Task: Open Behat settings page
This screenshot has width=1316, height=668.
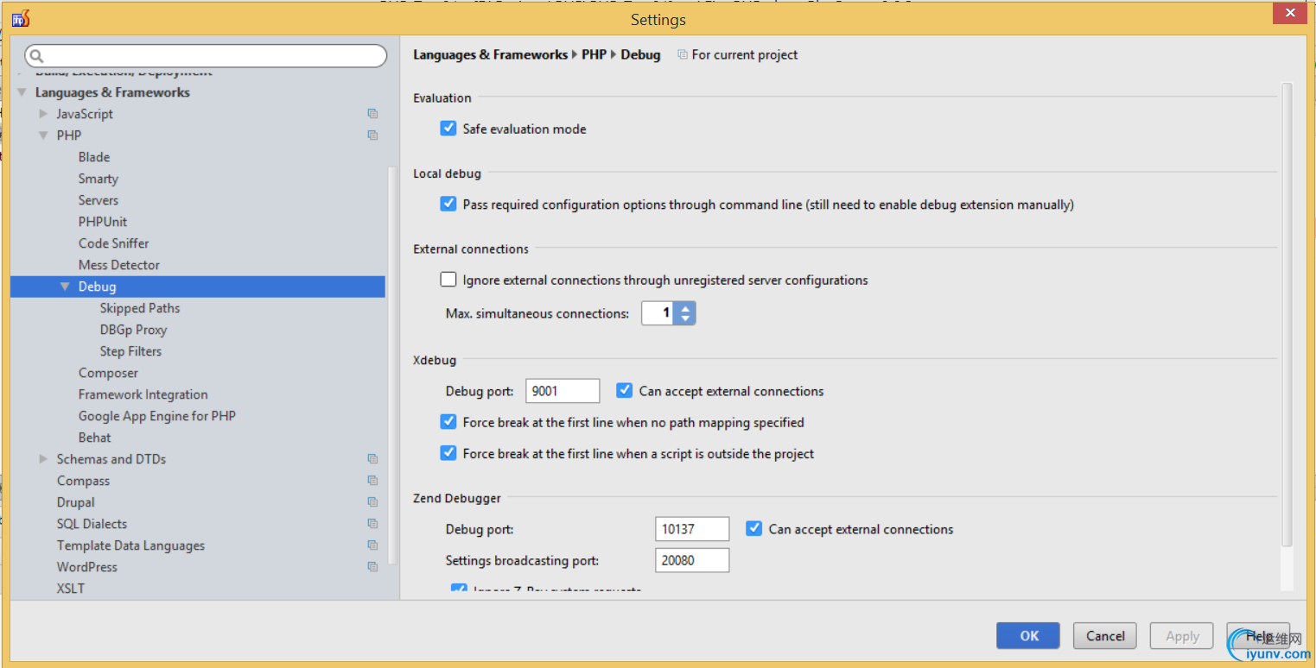Action: pyautogui.click(x=95, y=438)
